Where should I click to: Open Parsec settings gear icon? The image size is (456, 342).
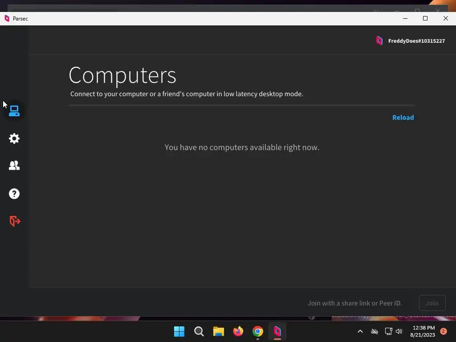(14, 138)
